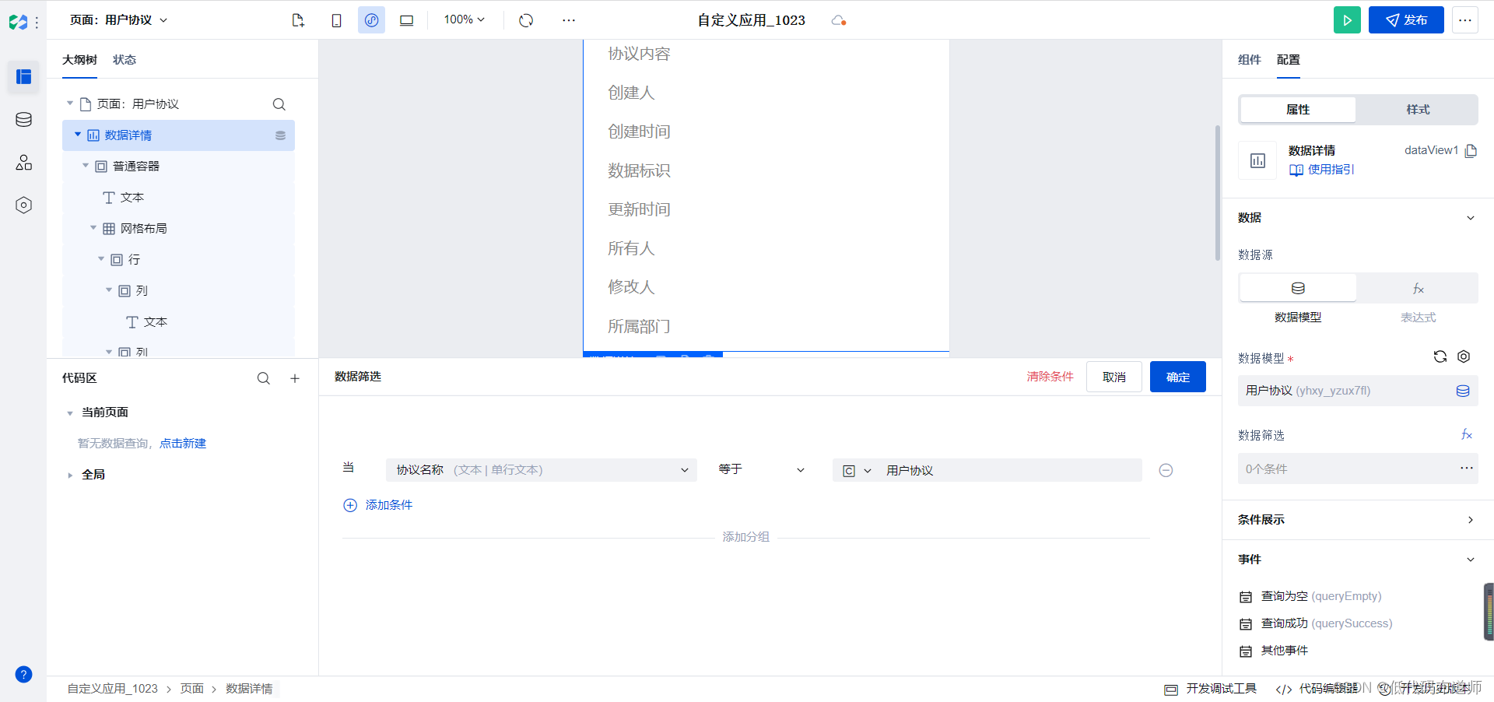Switch to 配置 tab
Screen dimensions: 1494x702
pyautogui.click(x=1289, y=60)
